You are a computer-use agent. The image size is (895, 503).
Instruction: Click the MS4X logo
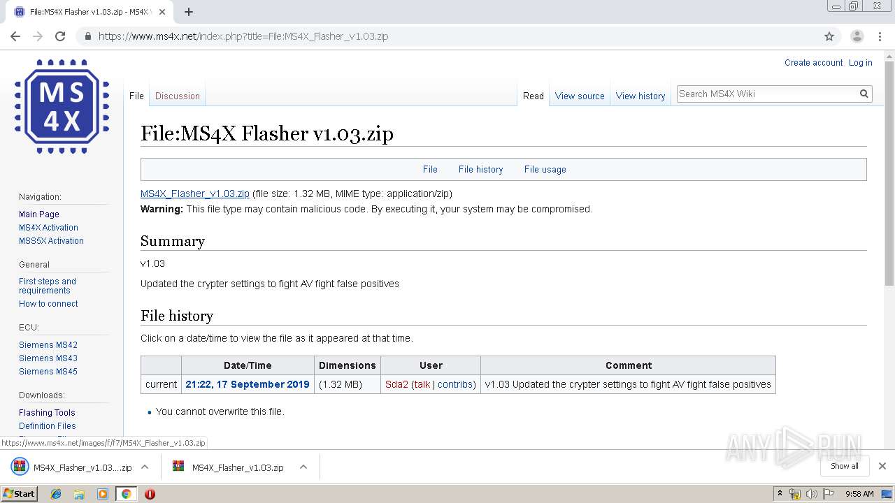62,106
